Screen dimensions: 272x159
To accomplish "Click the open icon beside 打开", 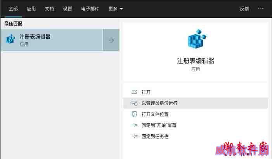I will point(134,92).
